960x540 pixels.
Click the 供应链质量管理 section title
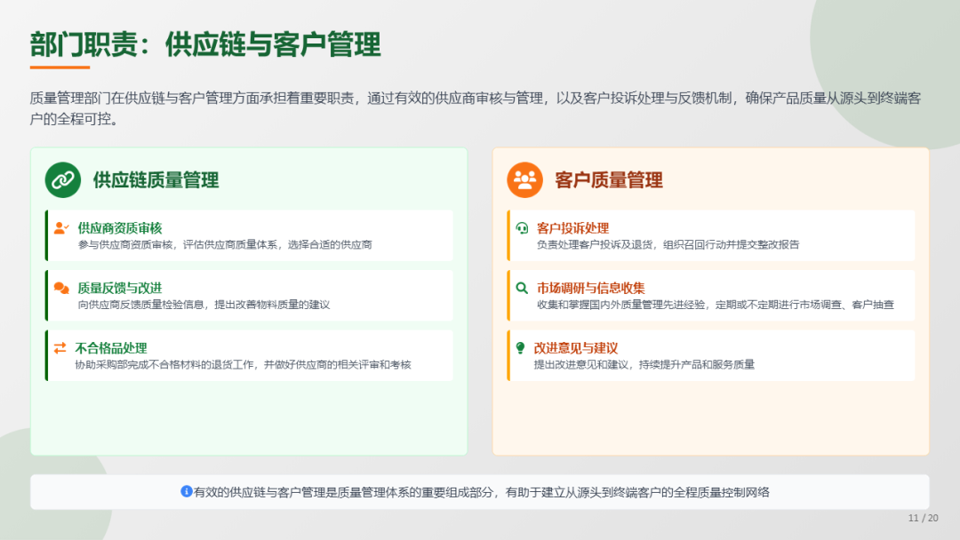coord(156,180)
